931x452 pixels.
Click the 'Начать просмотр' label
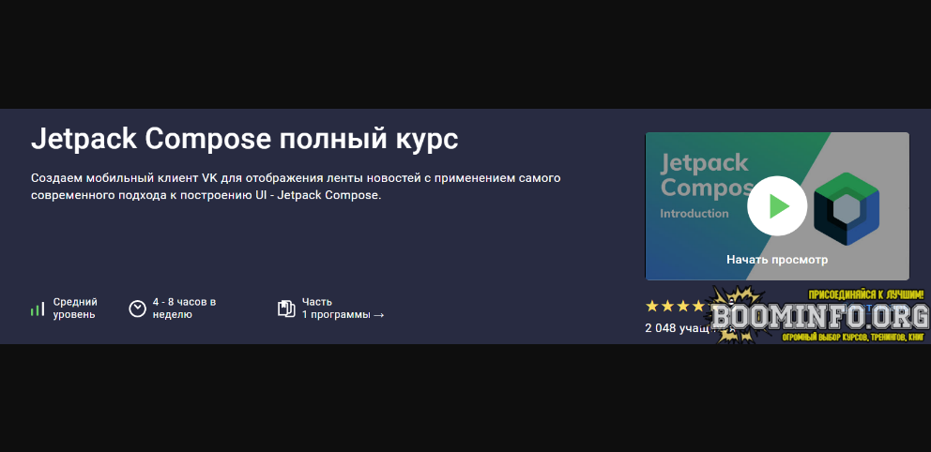tap(777, 260)
